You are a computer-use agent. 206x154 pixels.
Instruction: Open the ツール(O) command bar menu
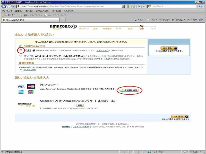click(192, 20)
